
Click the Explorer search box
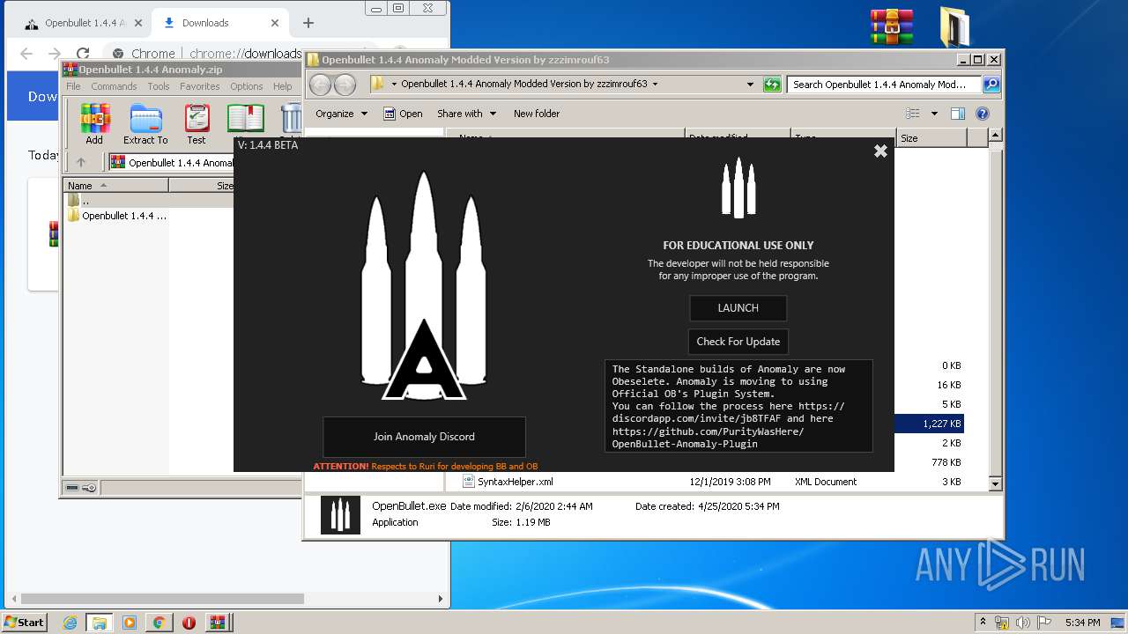pyautogui.click(x=884, y=85)
